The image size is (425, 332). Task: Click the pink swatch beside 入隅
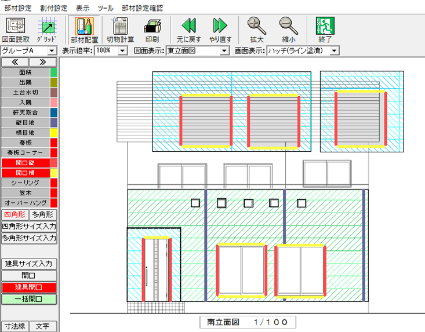[x=54, y=103]
